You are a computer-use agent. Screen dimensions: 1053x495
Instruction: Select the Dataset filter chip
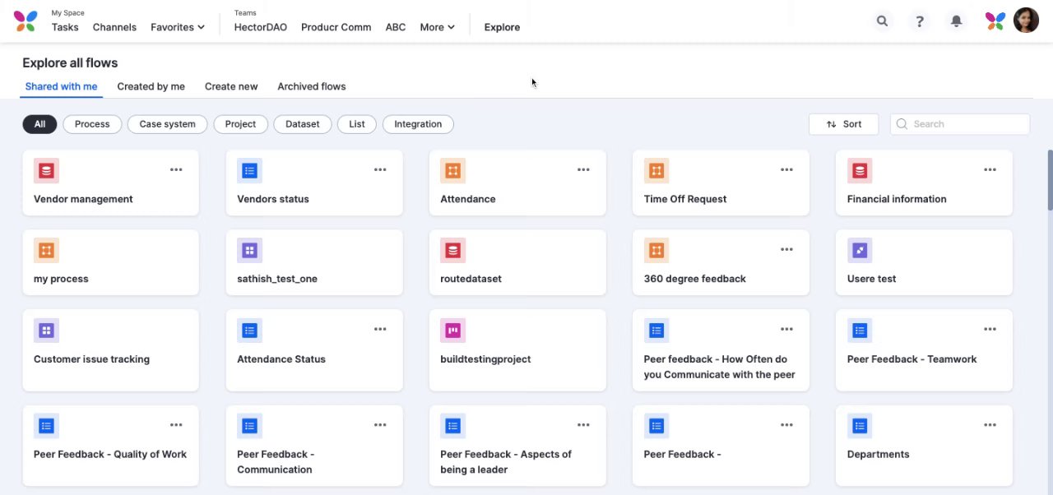tap(302, 124)
